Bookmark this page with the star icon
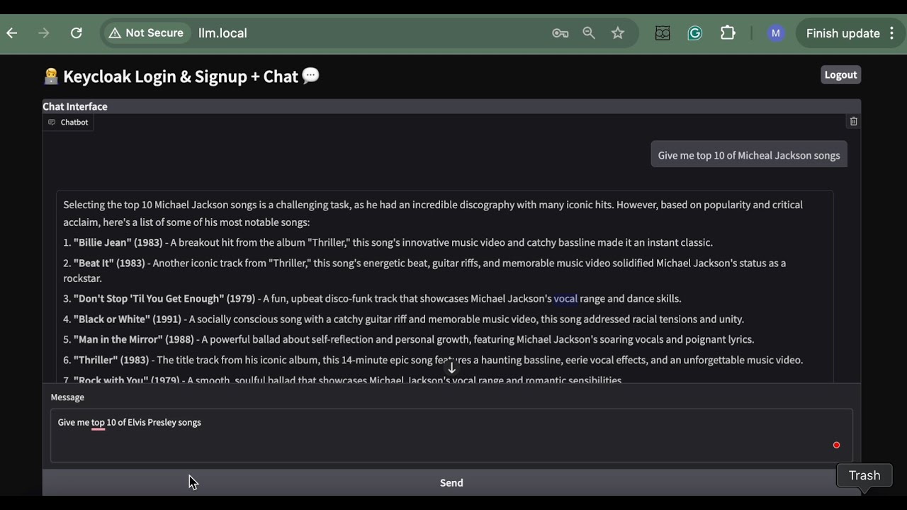The image size is (907, 510). (618, 33)
